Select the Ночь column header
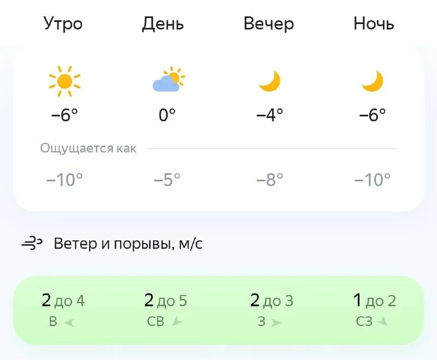This screenshot has height=360, width=437. coord(374,24)
